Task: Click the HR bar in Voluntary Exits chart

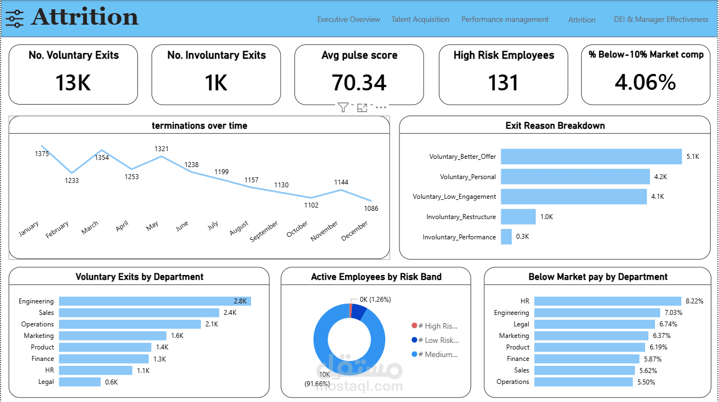Action: 96,370
